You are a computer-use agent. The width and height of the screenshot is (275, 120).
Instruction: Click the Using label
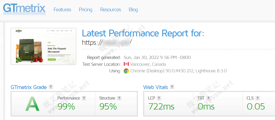115,71
